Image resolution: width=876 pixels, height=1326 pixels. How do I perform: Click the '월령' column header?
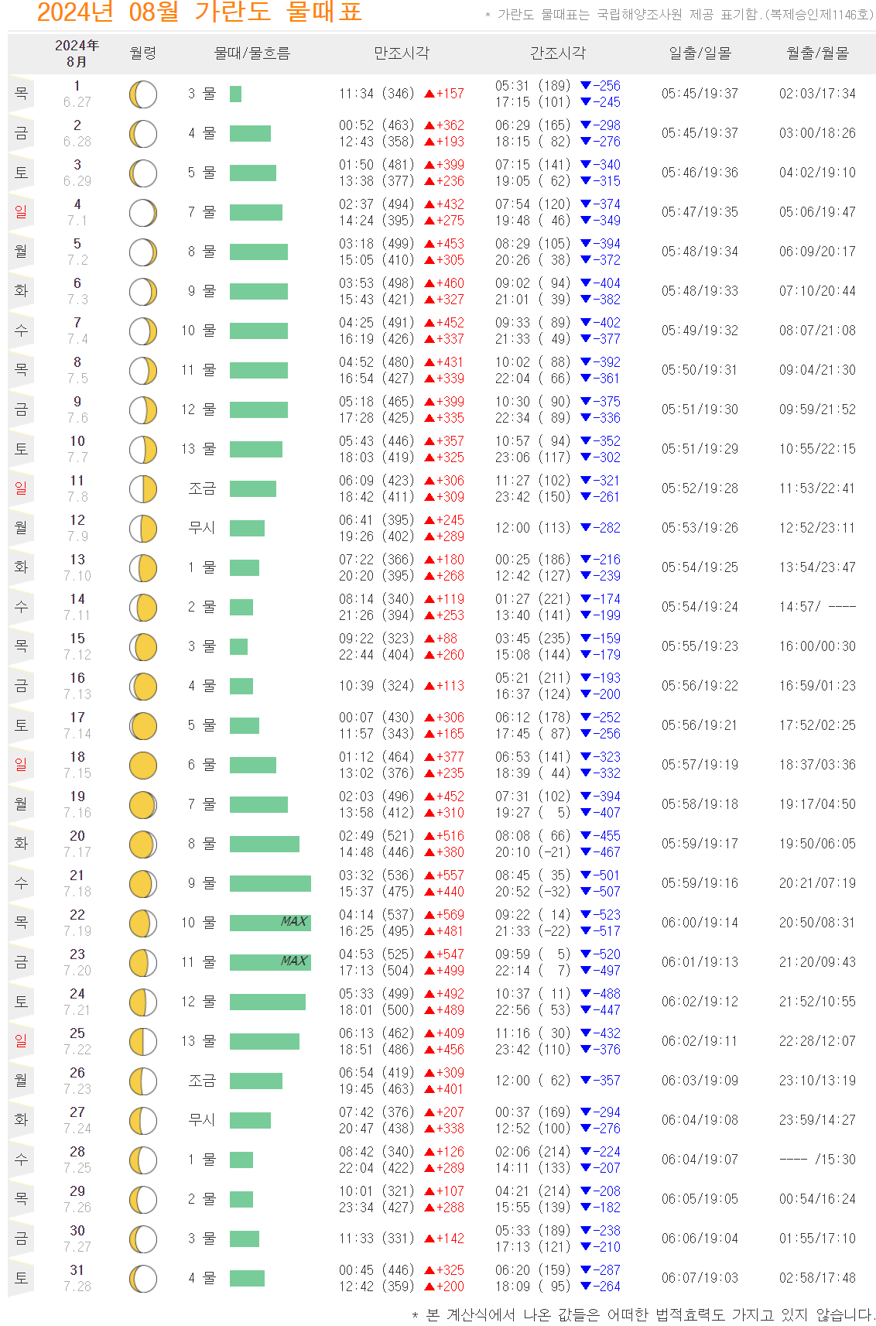click(x=143, y=53)
